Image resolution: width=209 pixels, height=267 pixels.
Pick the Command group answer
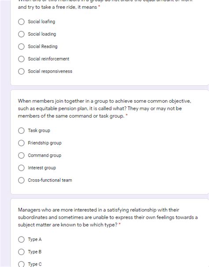(21, 155)
